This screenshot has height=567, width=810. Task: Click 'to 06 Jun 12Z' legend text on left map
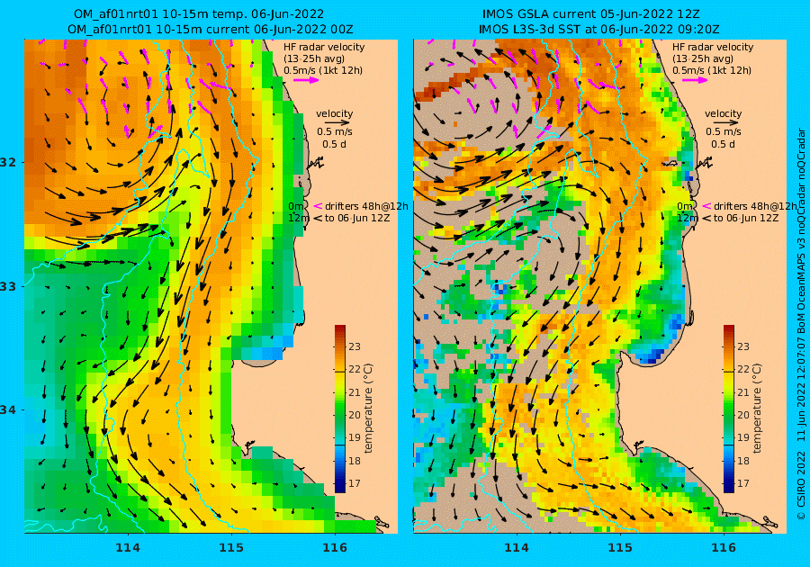pos(357,218)
